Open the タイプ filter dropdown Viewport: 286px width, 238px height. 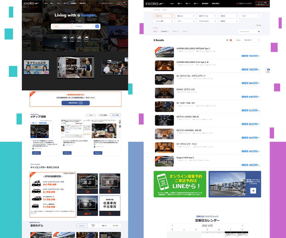click(251, 16)
